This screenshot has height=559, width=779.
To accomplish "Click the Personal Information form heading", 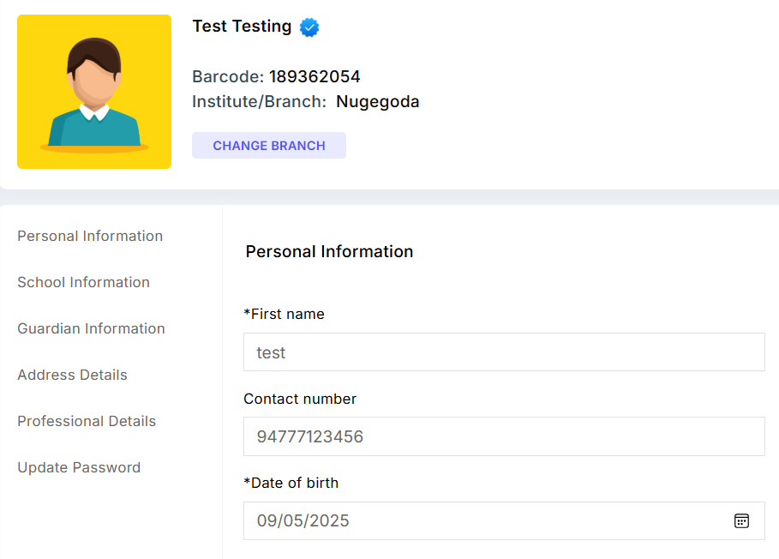I will (329, 251).
